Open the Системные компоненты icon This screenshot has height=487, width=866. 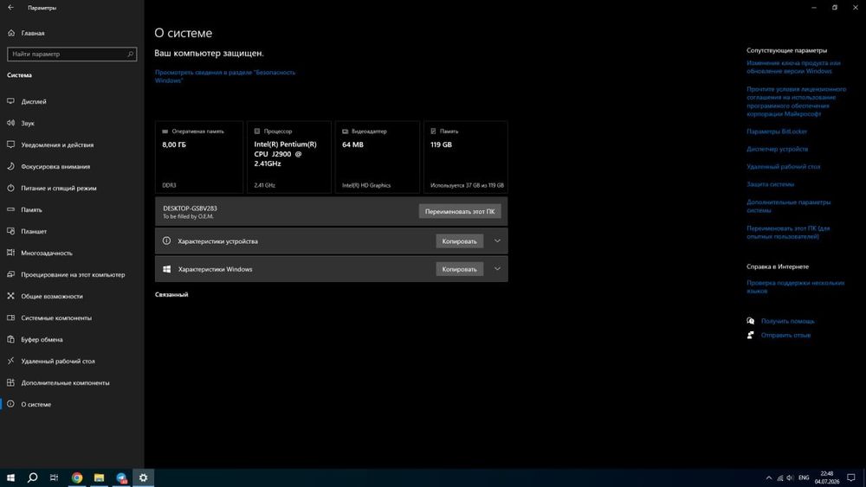10,317
